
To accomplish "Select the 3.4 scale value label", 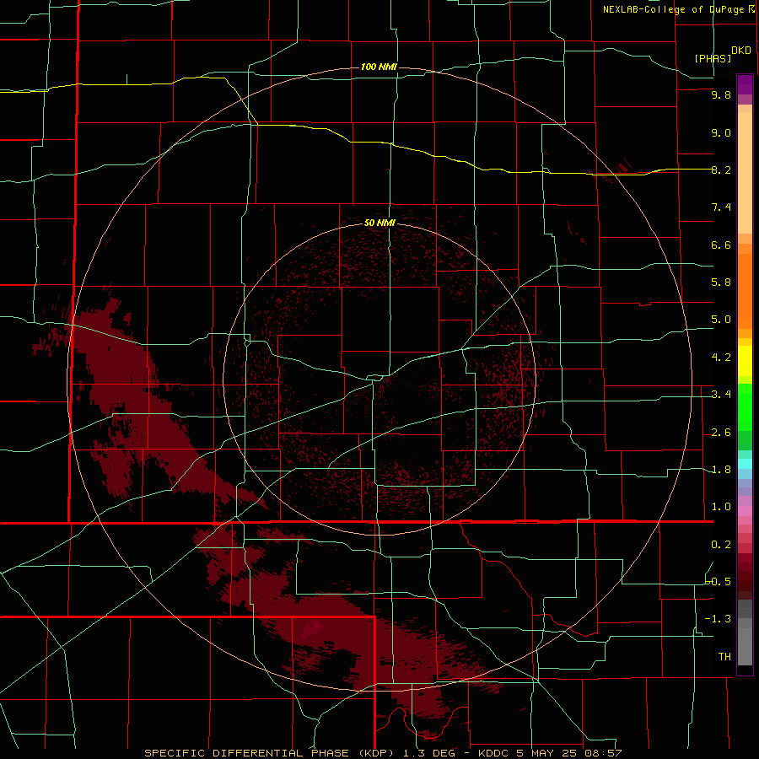I will pyautogui.click(x=721, y=395).
